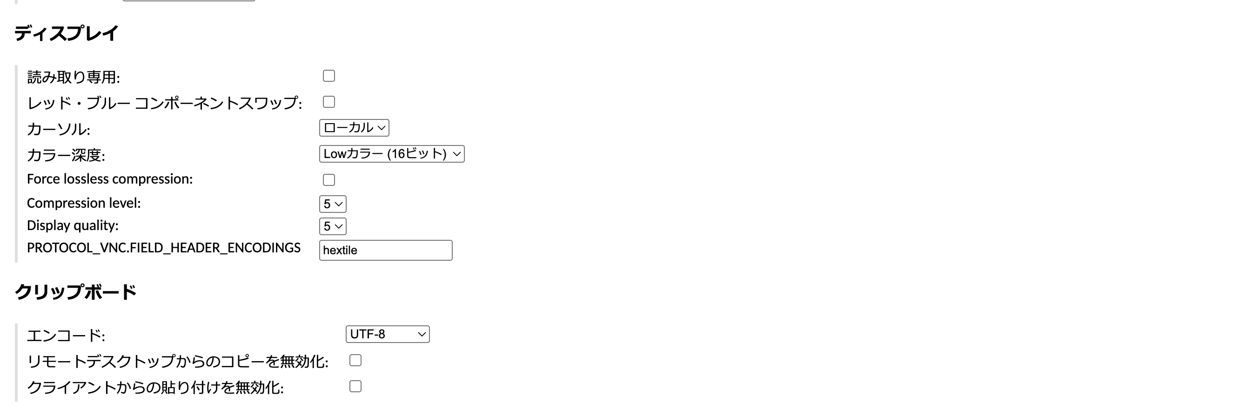The width and height of the screenshot is (1233, 409).
Task: Enable the 読み取り専用 checkbox
Action: coord(329,76)
